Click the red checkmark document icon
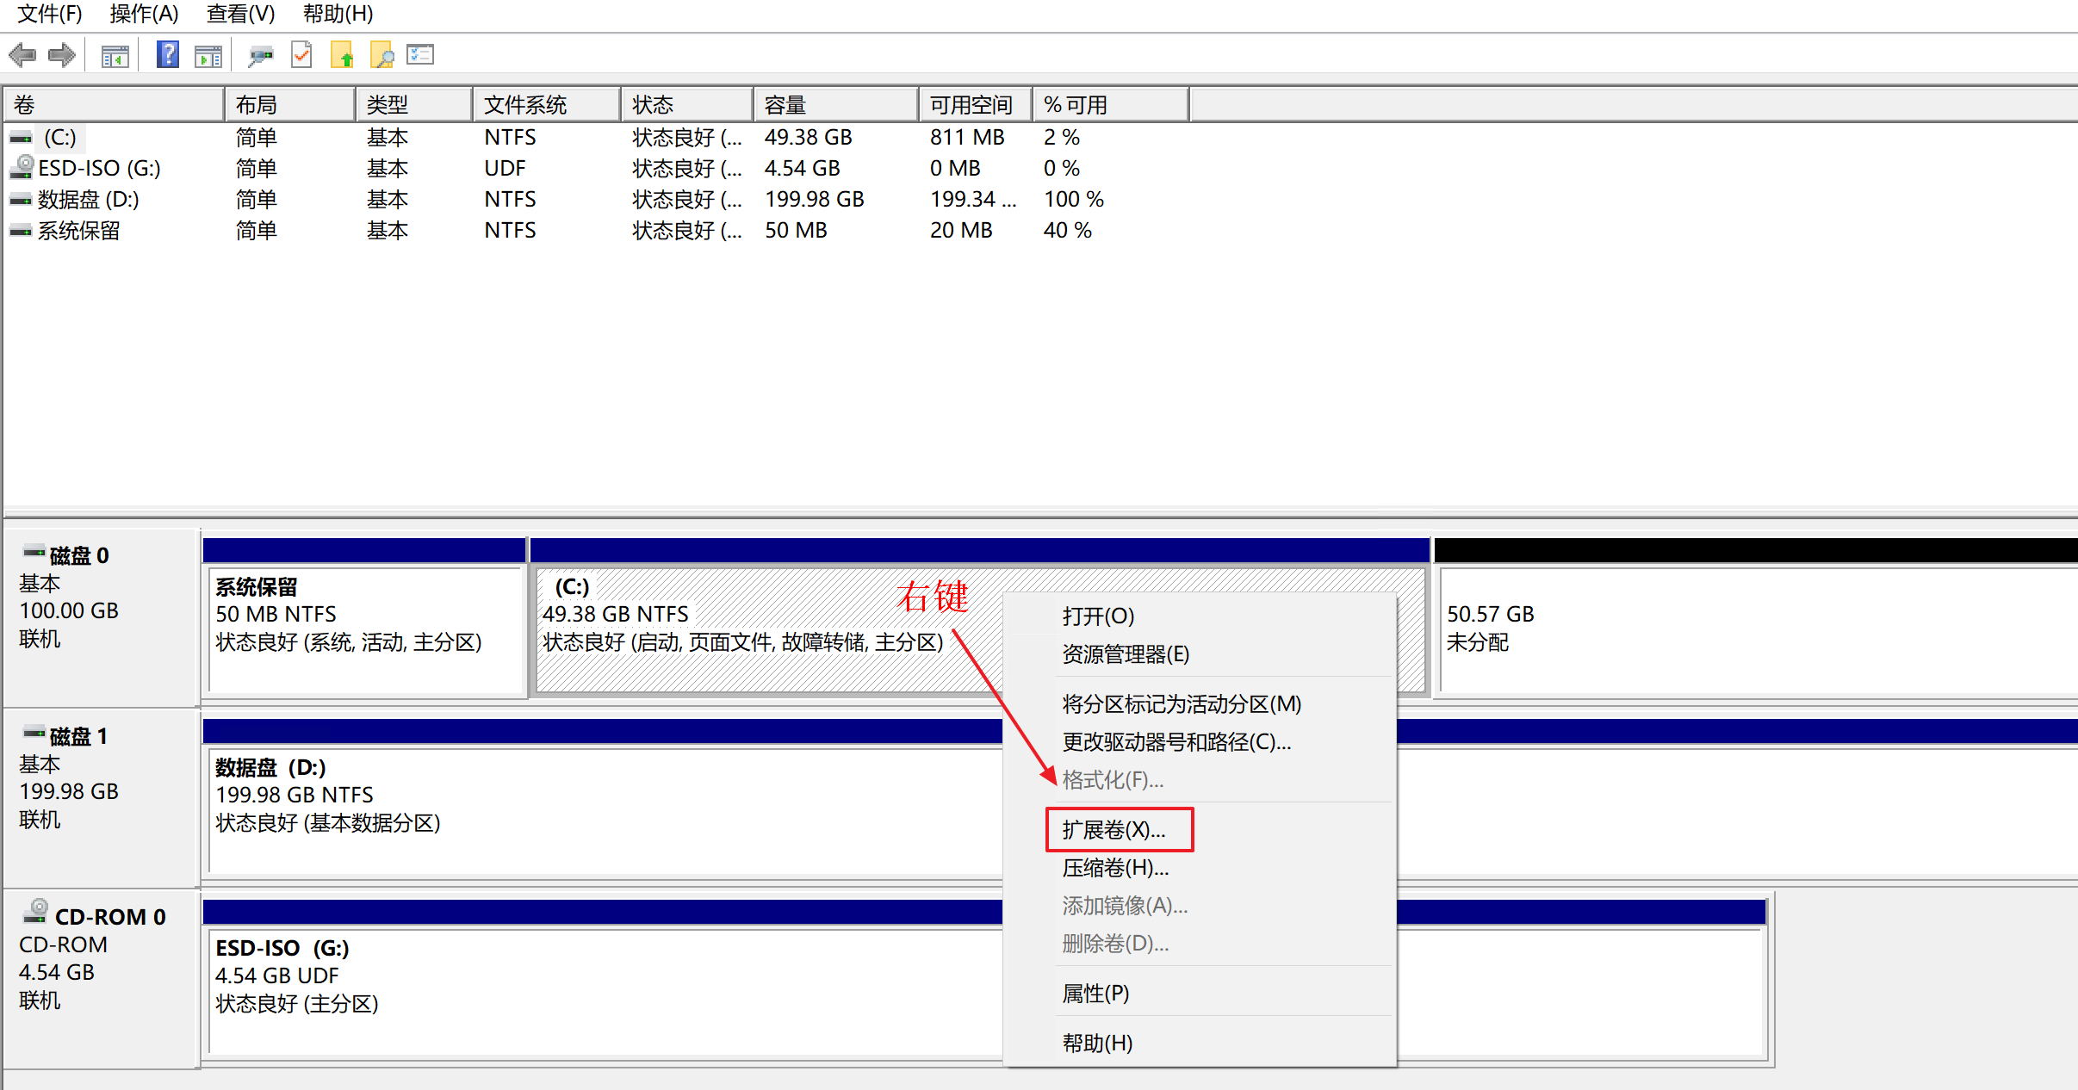This screenshot has width=2078, height=1090. point(301,56)
